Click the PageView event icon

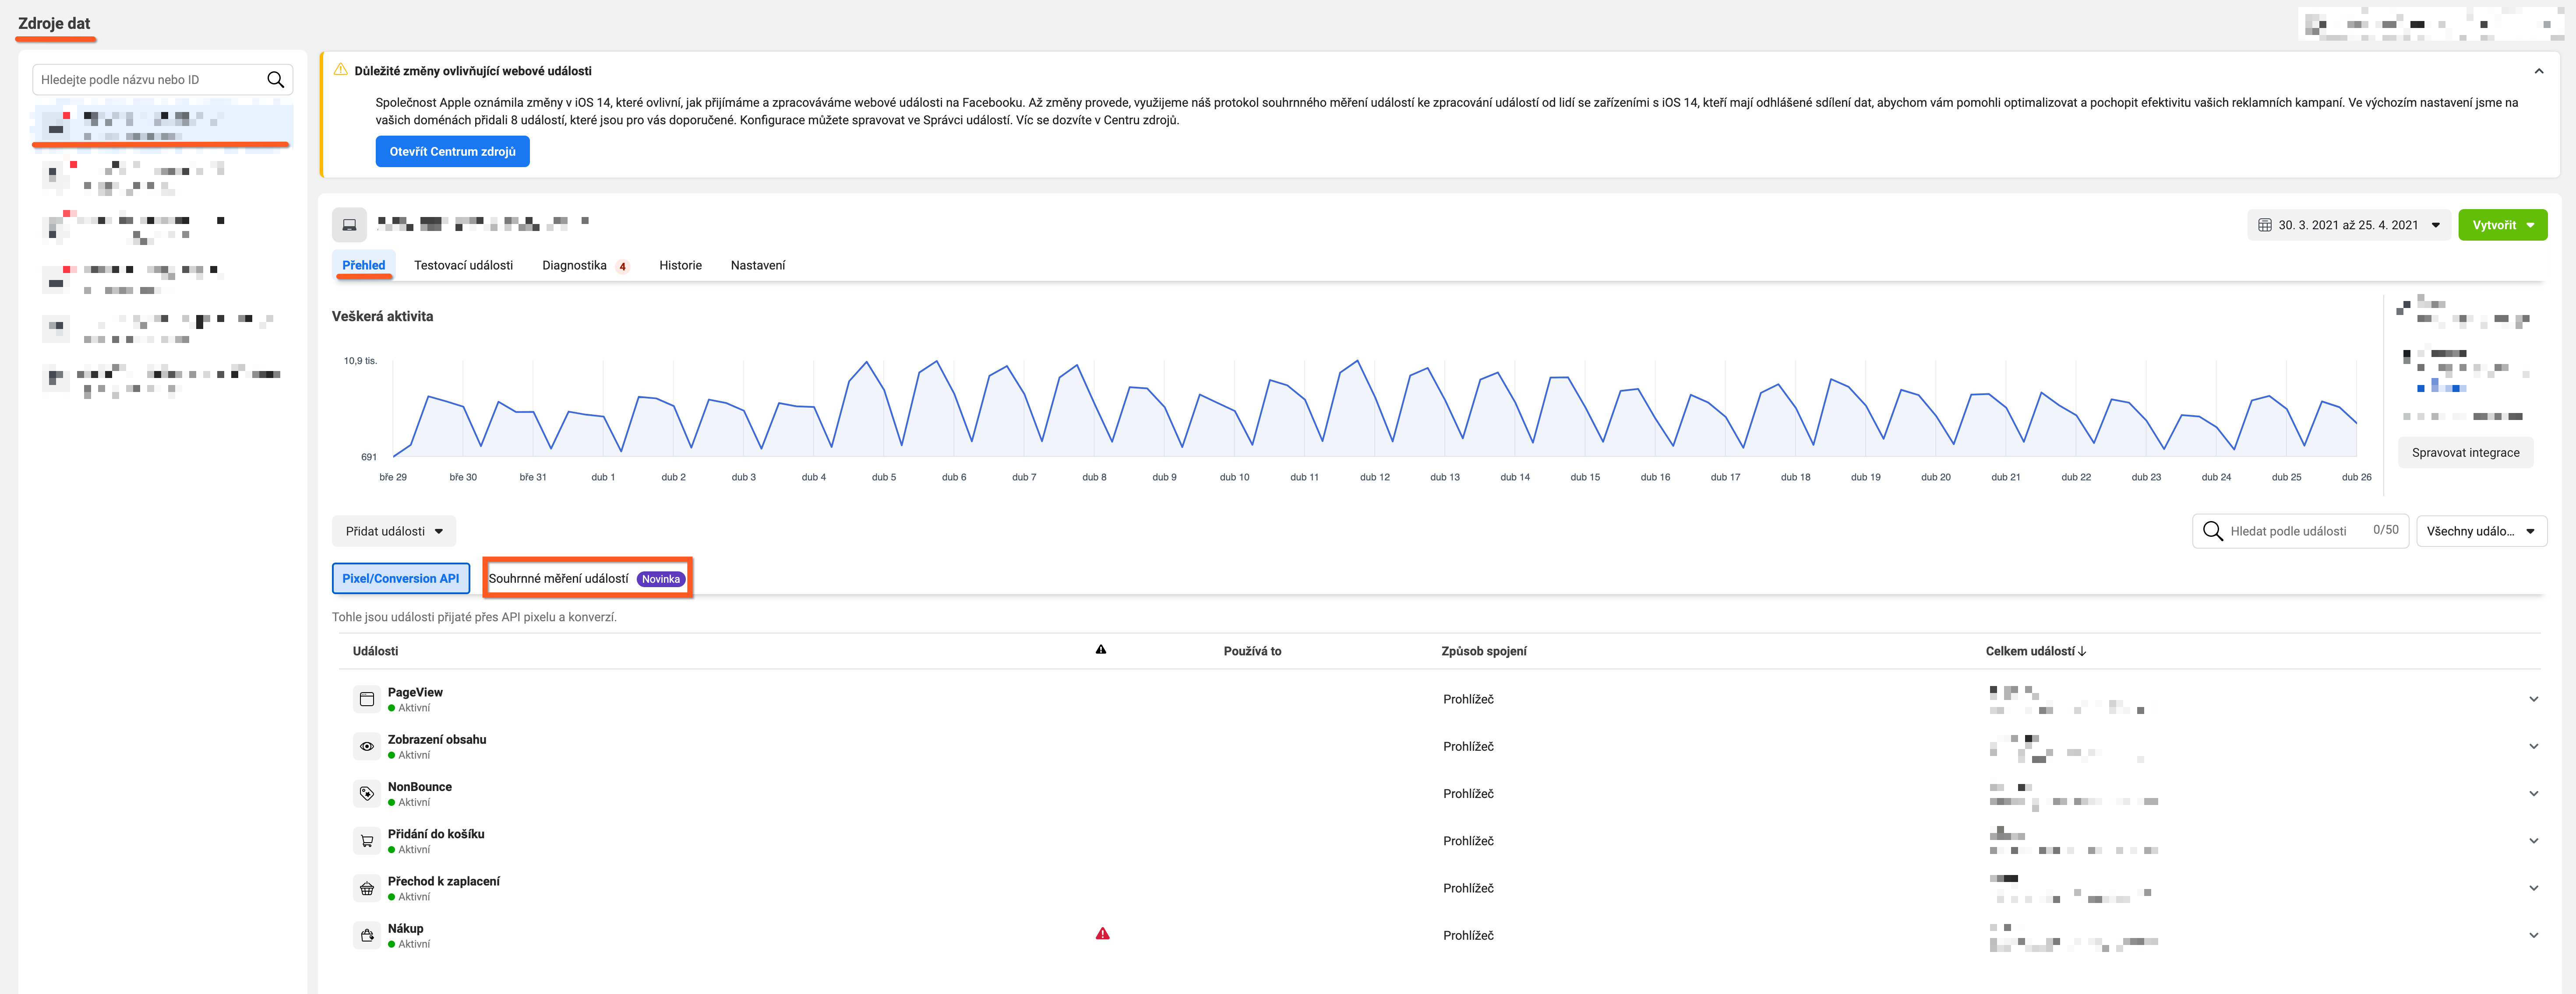367,699
